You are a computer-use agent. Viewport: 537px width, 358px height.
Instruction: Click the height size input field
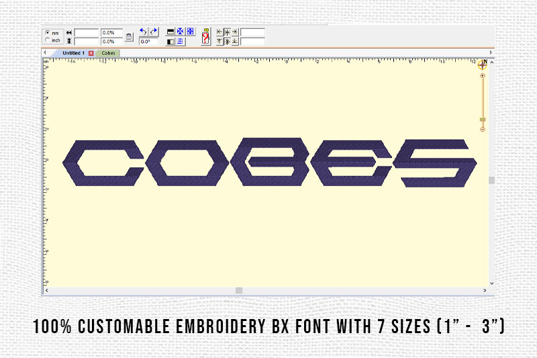pyautogui.click(x=87, y=42)
